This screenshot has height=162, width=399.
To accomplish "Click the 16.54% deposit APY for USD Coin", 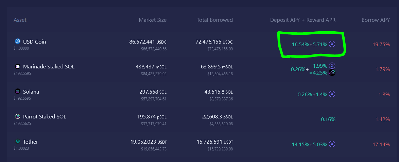I will (300, 45).
